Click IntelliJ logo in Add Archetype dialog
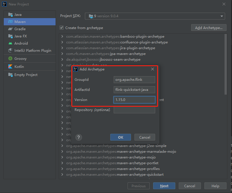 [x=75, y=69]
